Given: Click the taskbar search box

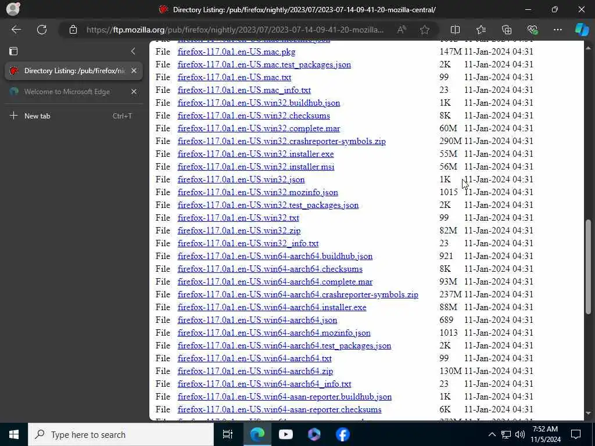Looking at the screenshot, I should (x=121, y=434).
